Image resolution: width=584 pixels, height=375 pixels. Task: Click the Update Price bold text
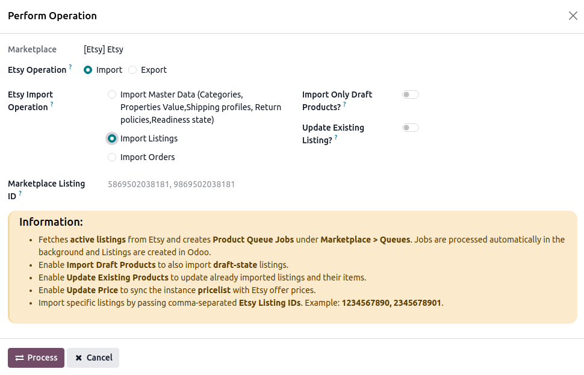pos(92,291)
